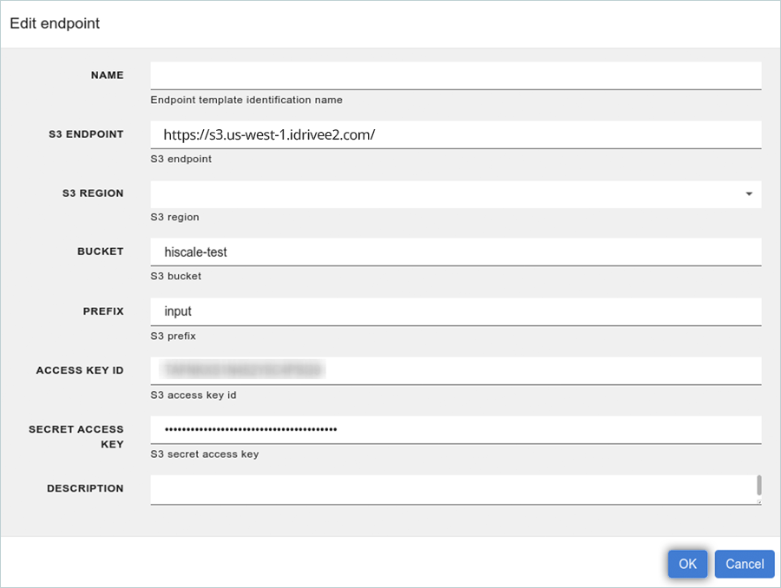This screenshot has height=588, width=781.
Task: Click the ACCESS KEY ID label
Action: pyautogui.click(x=80, y=370)
